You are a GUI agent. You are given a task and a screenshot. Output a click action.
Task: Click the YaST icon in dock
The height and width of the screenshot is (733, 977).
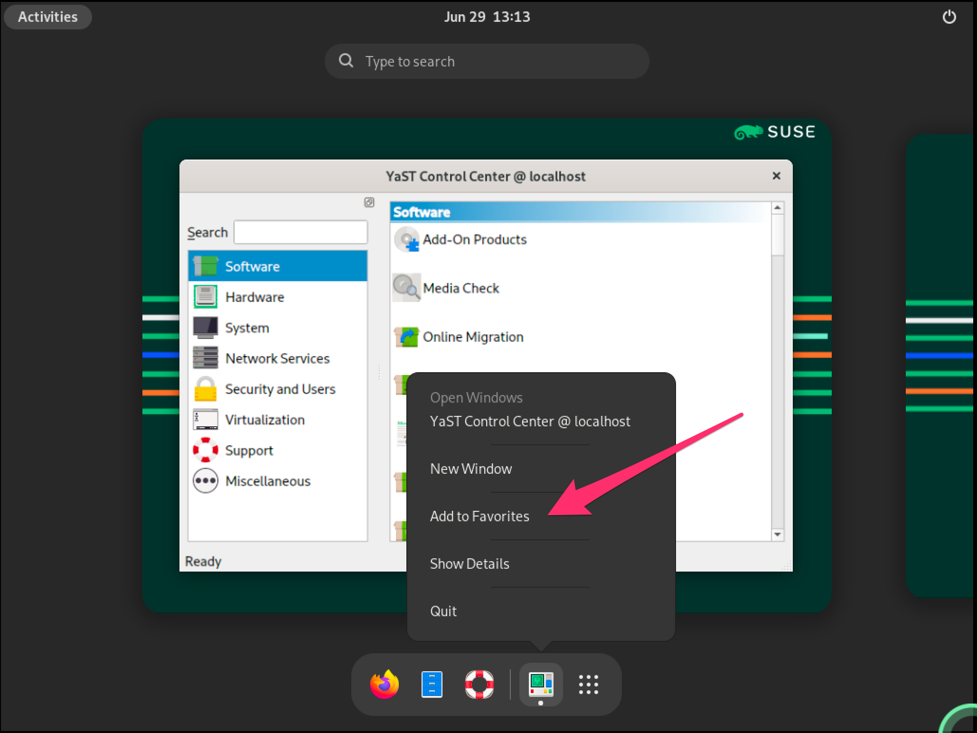pos(541,684)
